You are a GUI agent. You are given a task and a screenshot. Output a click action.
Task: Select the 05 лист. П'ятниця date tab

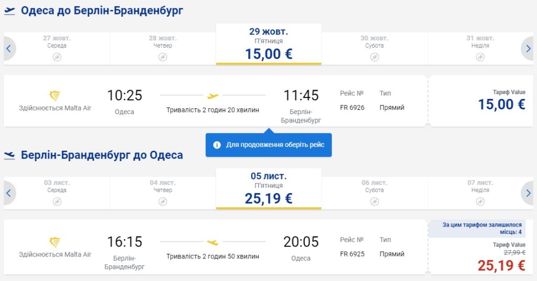coord(268,189)
